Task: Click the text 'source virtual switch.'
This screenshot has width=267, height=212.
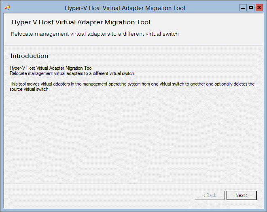Action: coord(30,89)
